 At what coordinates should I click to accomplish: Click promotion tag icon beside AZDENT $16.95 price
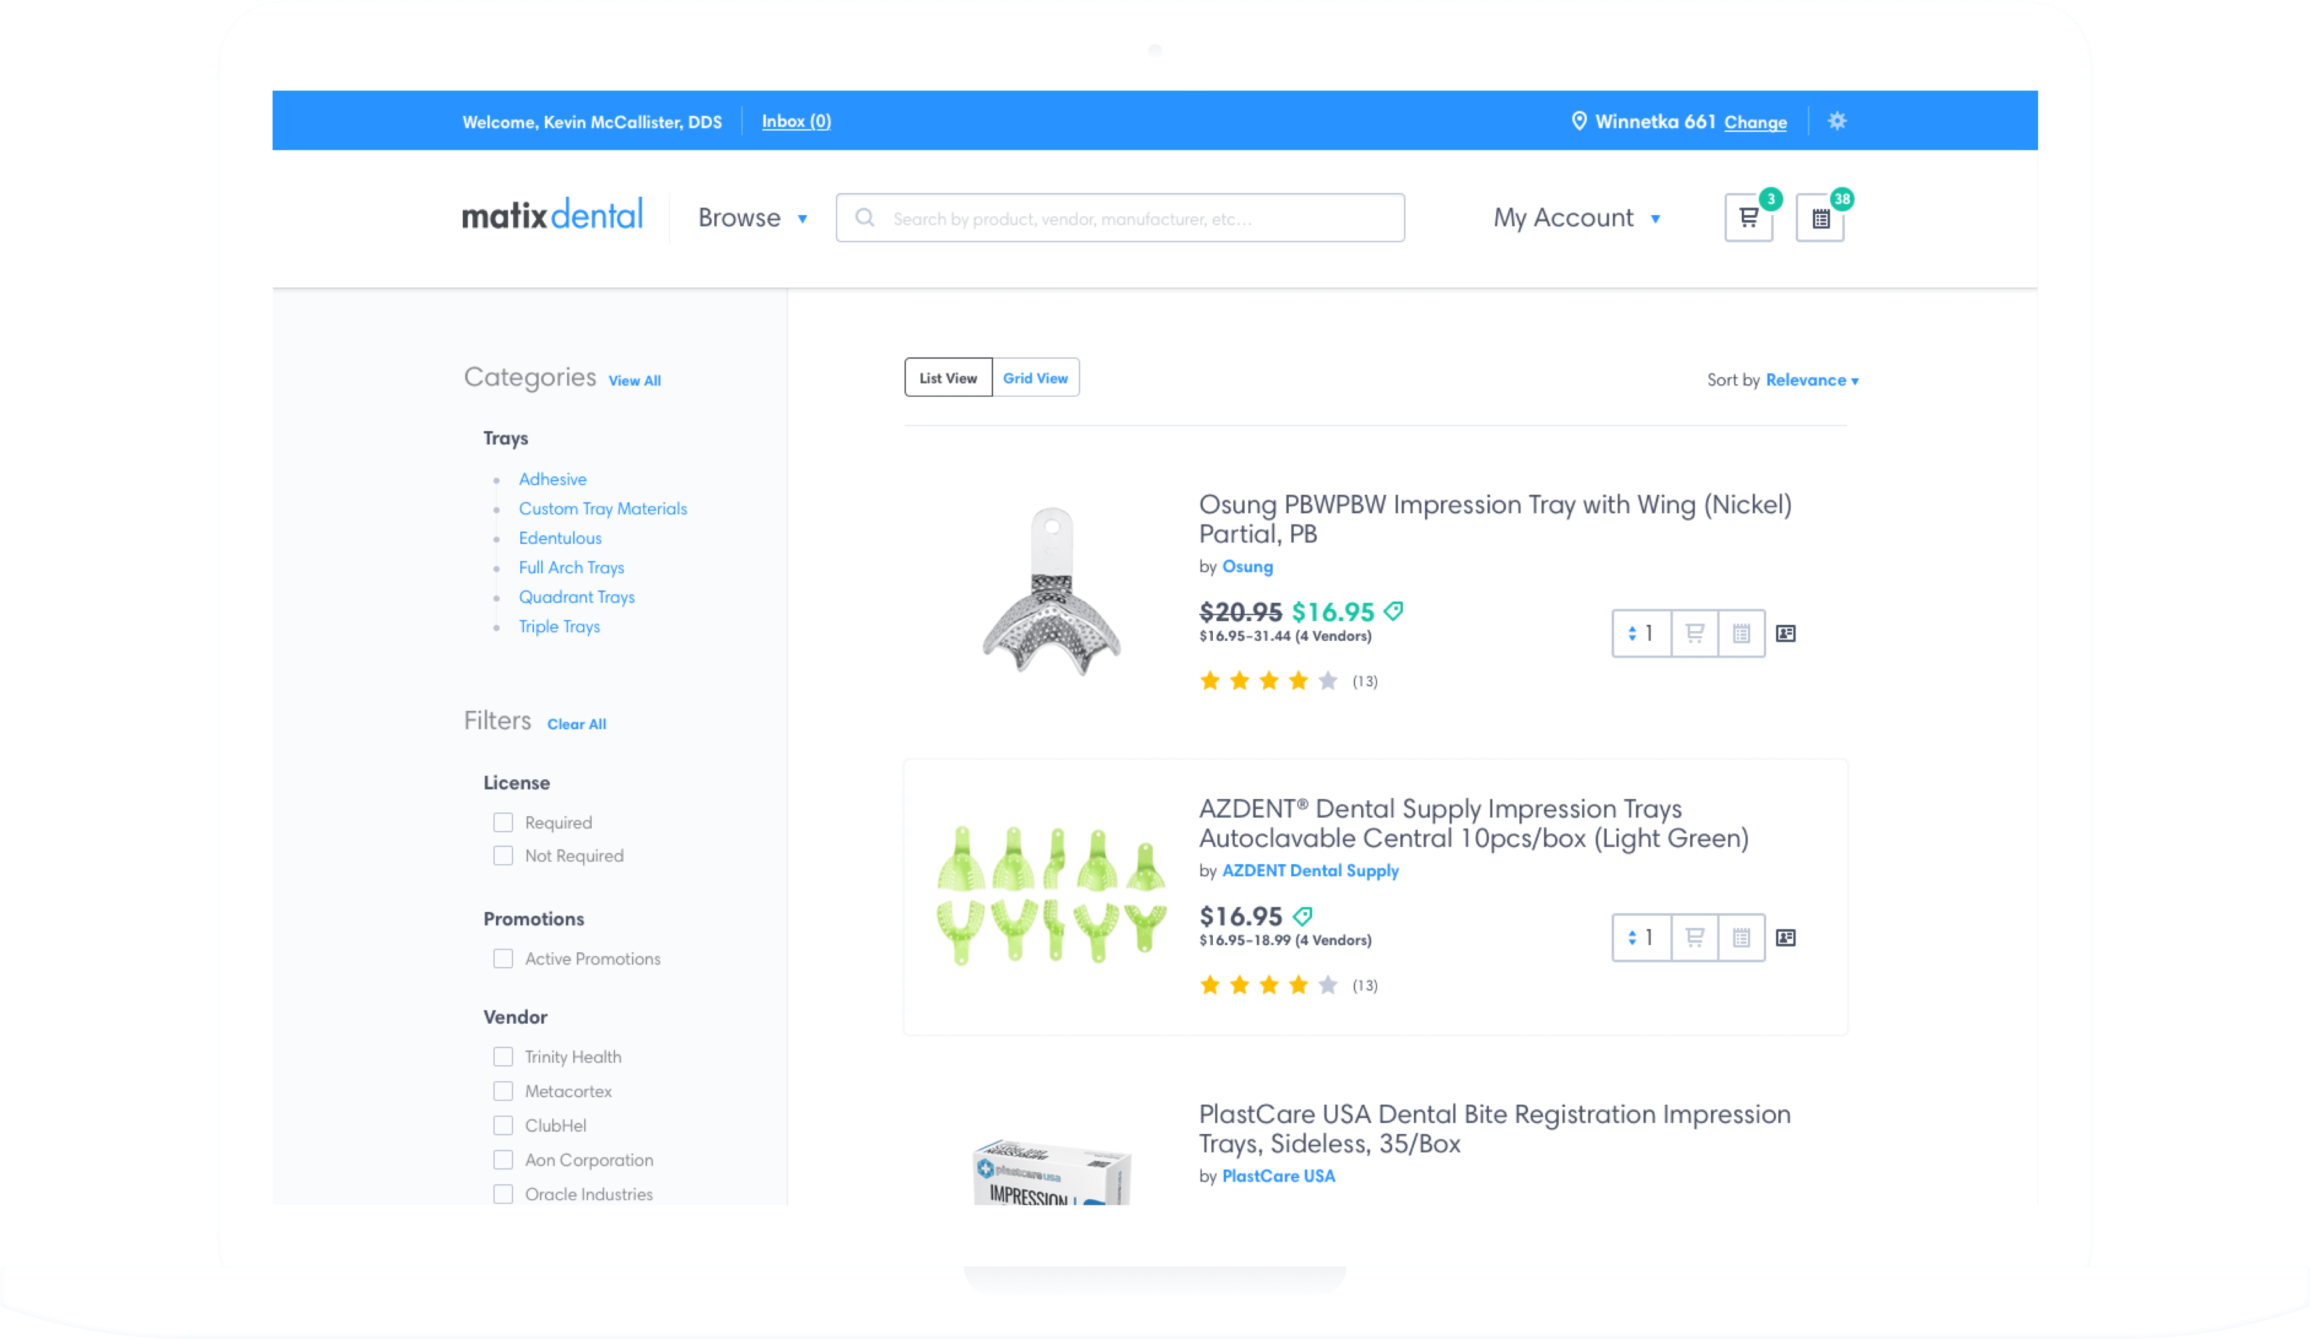coord(1303,916)
